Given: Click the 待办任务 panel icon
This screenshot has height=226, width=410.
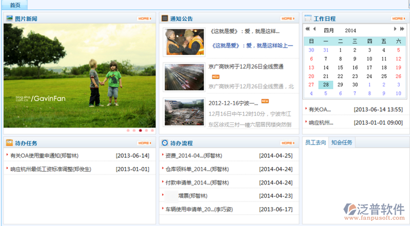Looking at the screenshot, I should (9, 143).
